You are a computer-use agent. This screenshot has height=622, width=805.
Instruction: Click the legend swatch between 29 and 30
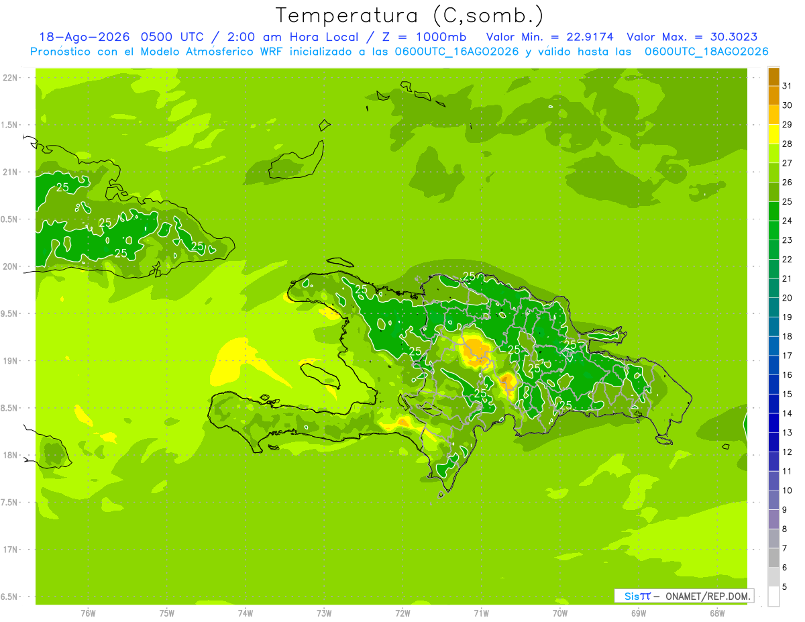(773, 115)
